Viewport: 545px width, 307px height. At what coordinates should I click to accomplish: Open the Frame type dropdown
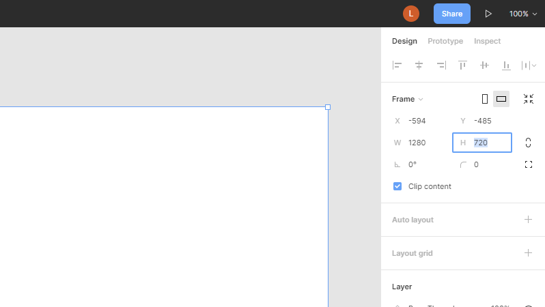[407, 99]
